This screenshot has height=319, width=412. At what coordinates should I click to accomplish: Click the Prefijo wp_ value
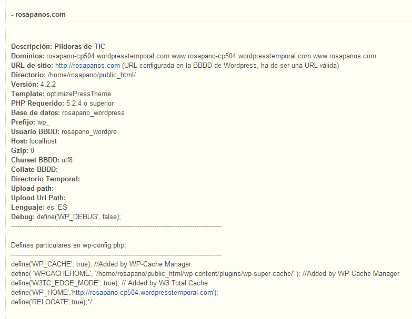[43, 122]
